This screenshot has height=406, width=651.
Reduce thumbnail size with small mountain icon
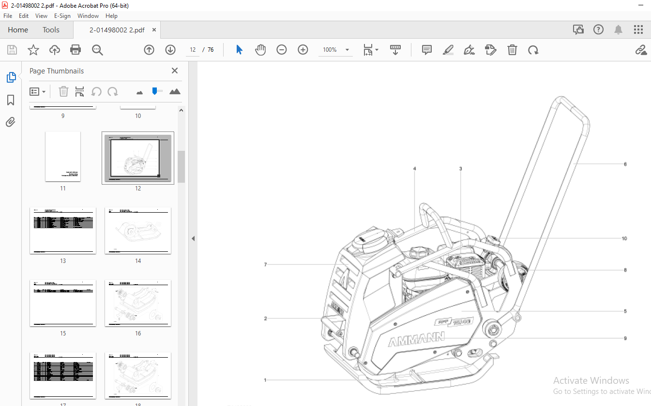[140, 92]
